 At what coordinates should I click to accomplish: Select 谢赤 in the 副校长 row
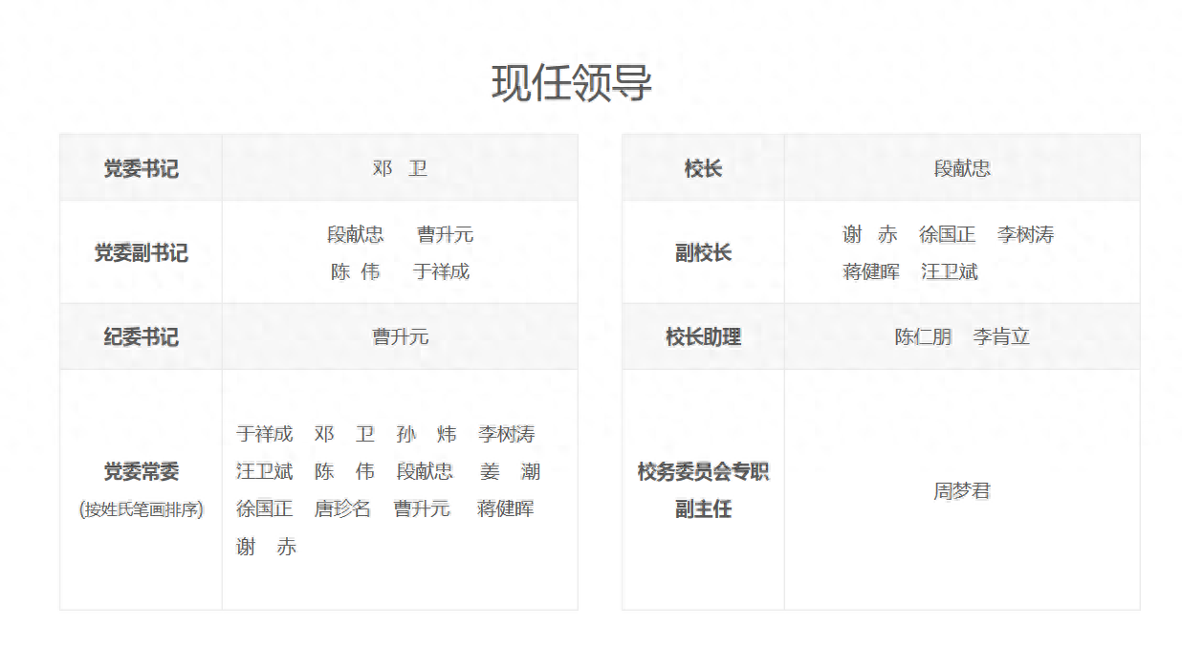869,234
